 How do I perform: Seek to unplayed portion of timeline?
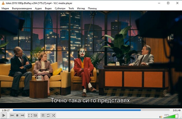(x=155, y=110)
